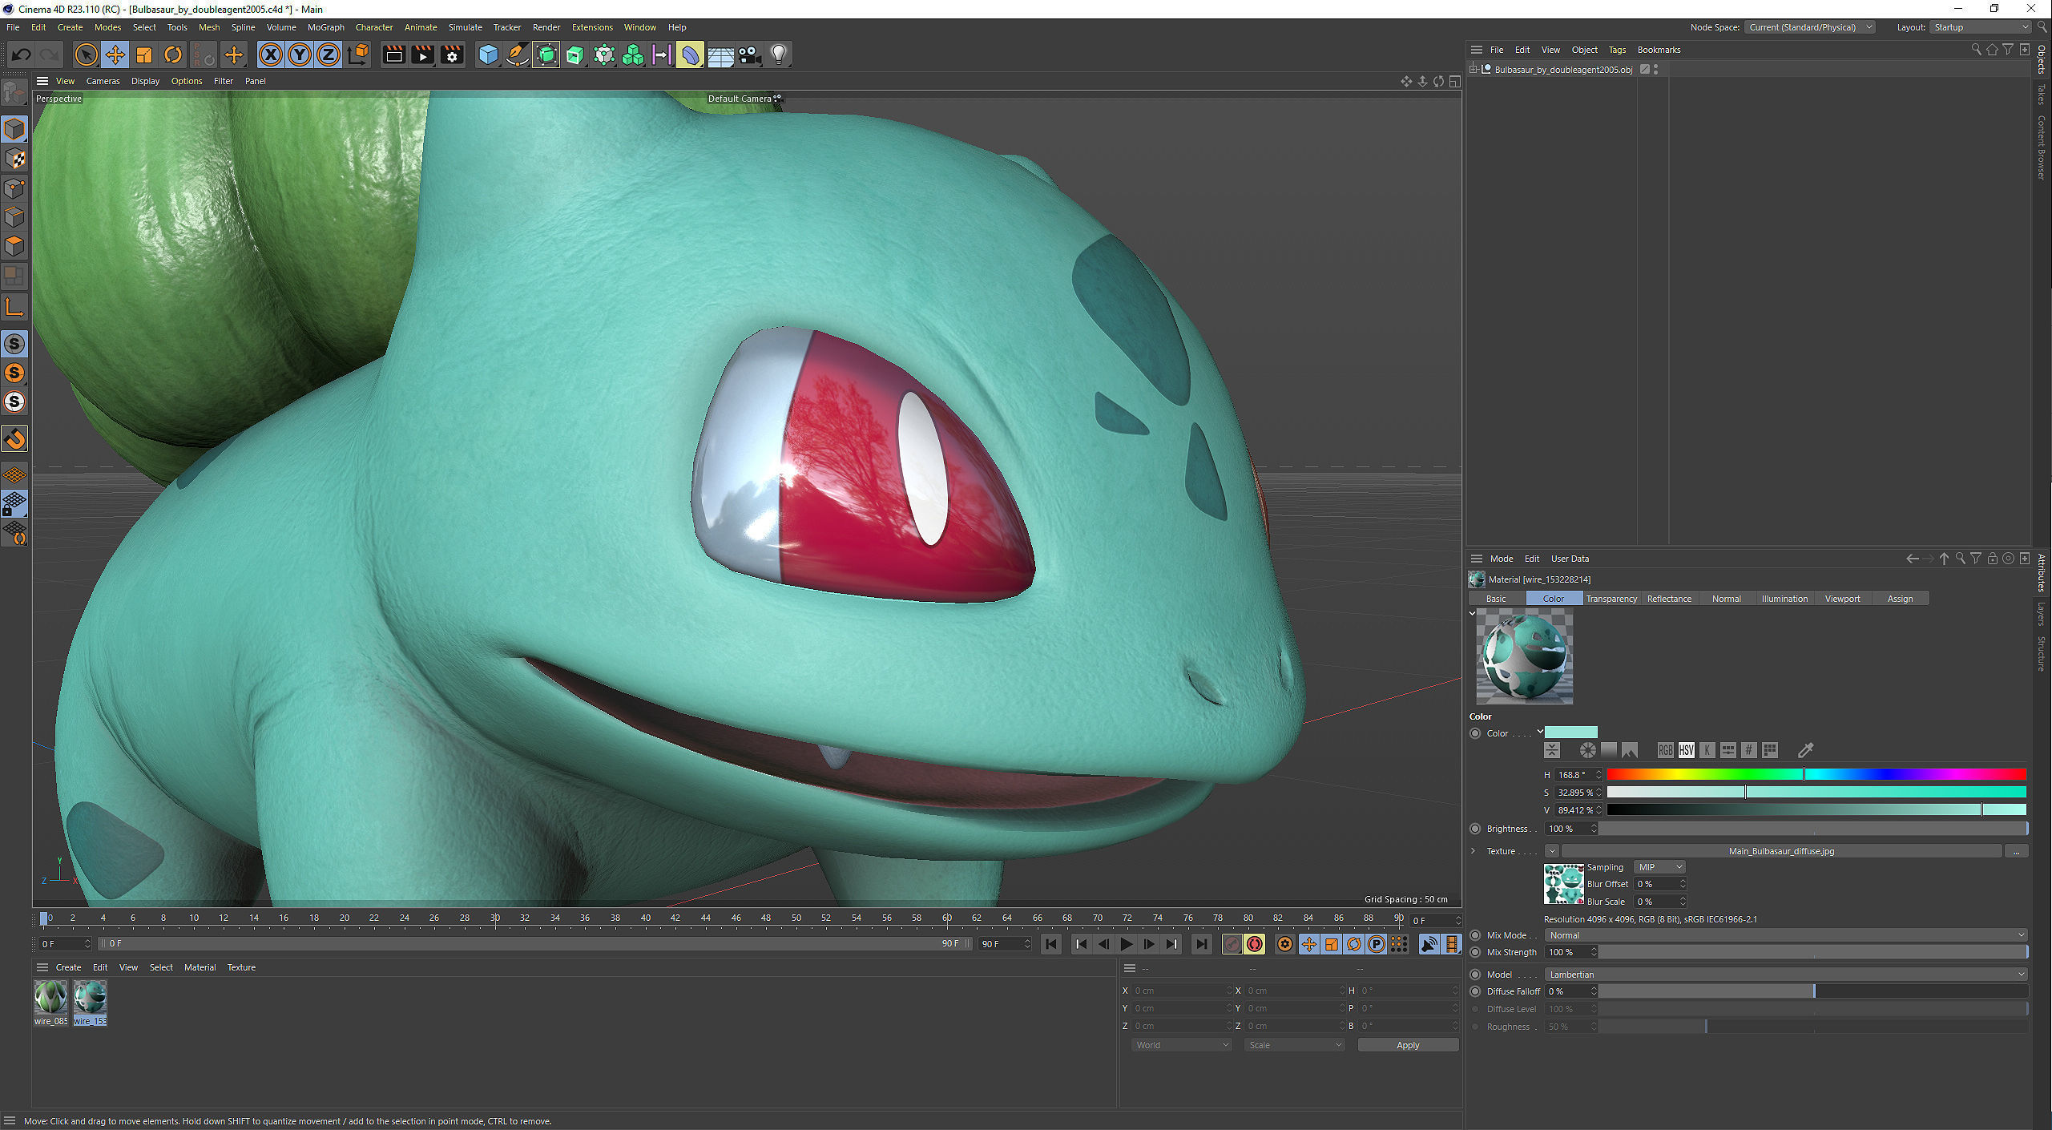The image size is (2052, 1130).
Task: Click Render to Picture Viewer icon
Action: [422, 54]
